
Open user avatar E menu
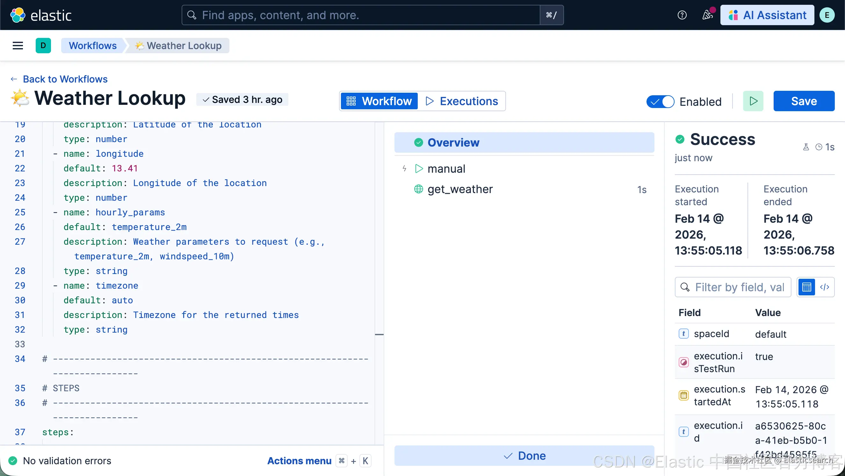(827, 15)
